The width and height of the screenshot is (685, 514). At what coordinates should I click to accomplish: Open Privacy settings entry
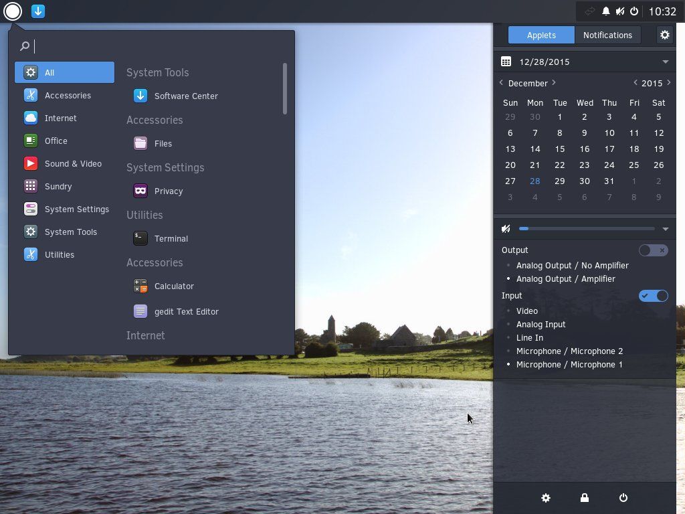click(x=168, y=191)
